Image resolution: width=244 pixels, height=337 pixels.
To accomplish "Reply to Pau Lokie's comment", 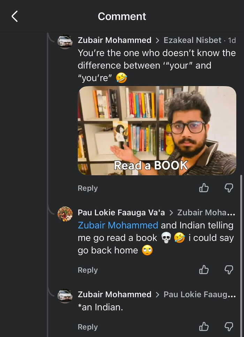I will [x=88, y=270].
